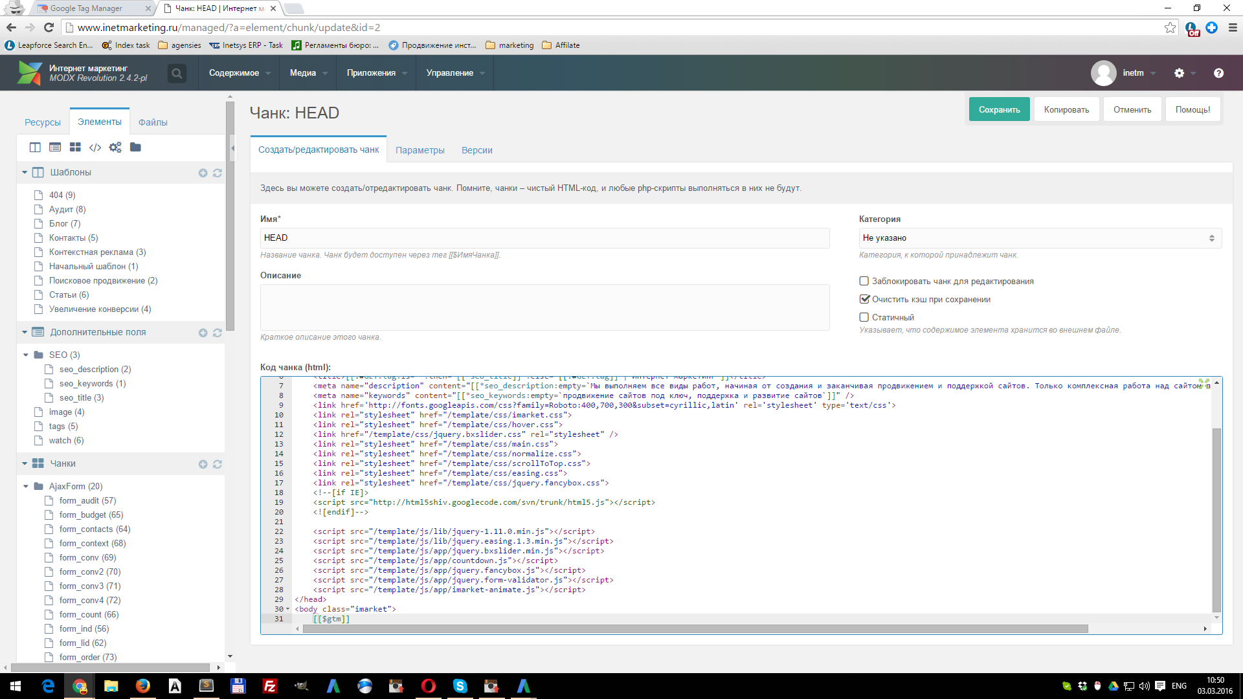The height and width of the screenshot is (699, 1243).
Task: Click the Сохранить button
Action: click(x=999, y=109)
